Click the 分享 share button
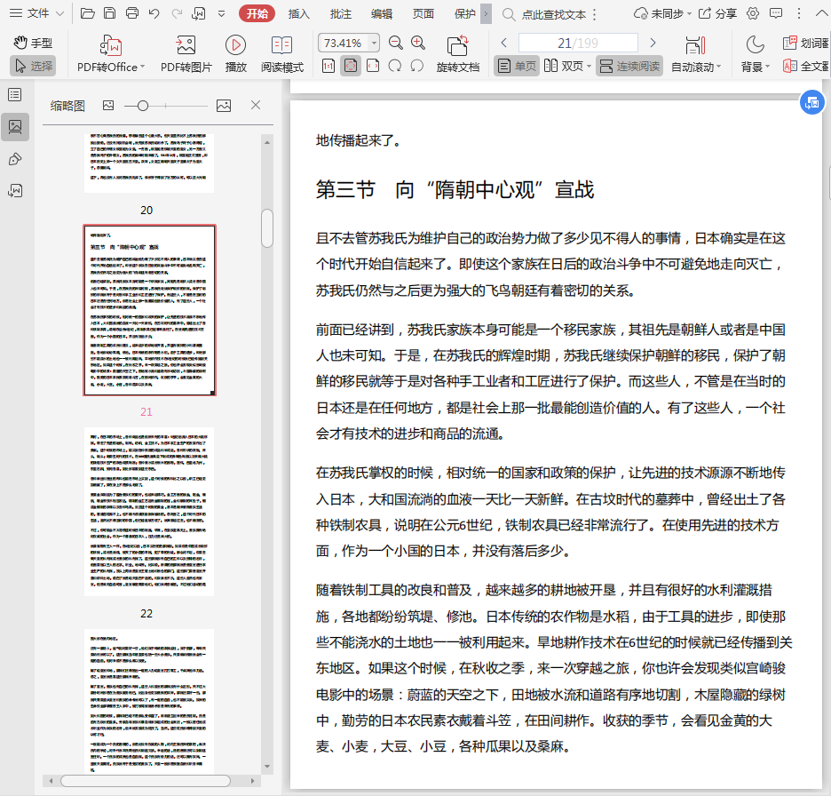This screenshot has width=831, height=796. click(717, 13)
